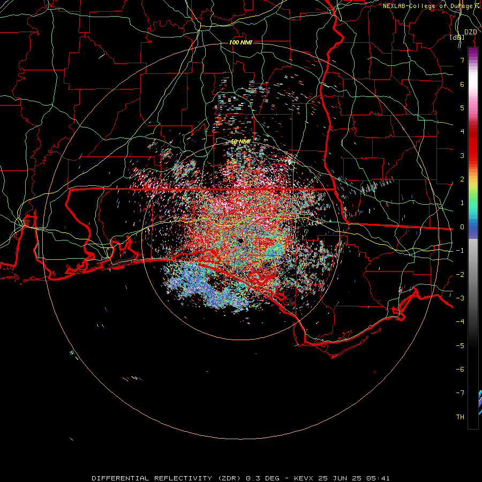This screenshot has width=482, height=482.
Task: Click the "50 NMI" range ring label
Action: tap(240, 141)
